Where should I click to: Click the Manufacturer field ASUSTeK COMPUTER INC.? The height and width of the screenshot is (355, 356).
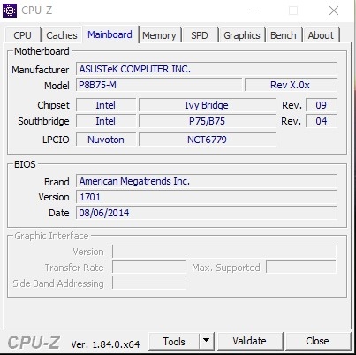tap(206, 69)
